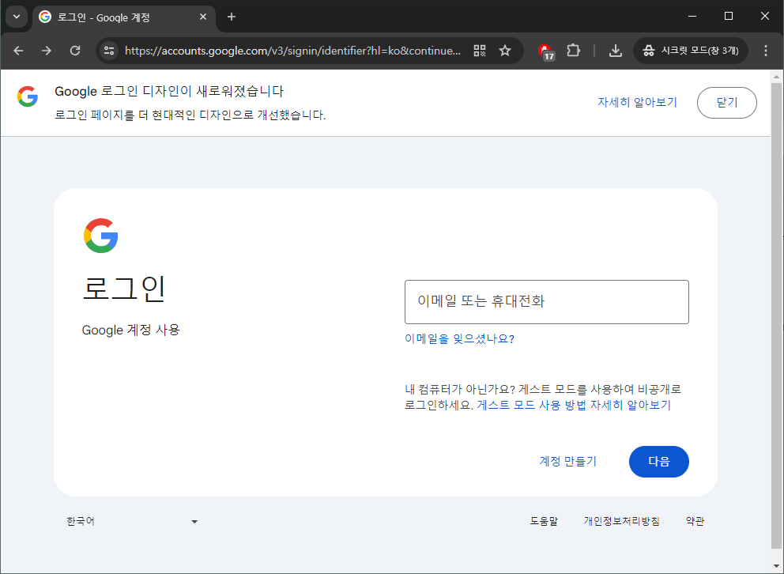Open the 개인정보처리방침 footer link
The width and height of the screenshot is (784, 574).
click(x=621, y=521)
